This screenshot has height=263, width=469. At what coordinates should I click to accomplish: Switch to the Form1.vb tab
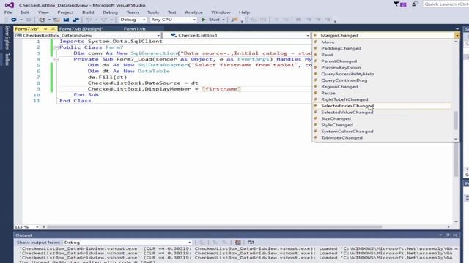coord(135,29)
